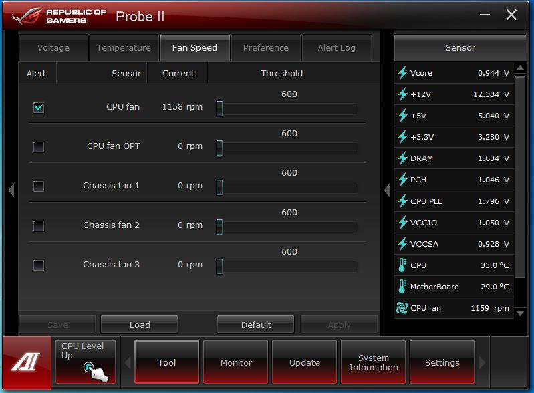Screen dimensions: 534x393
Task: Click the CPU 33.0 °C temperature value
Action: click(x=495, y=265)
